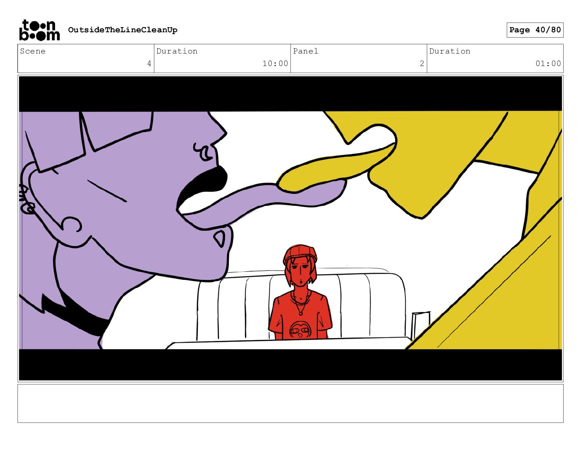
Task: Click the scene number value '4'
Action: [149, 63]
